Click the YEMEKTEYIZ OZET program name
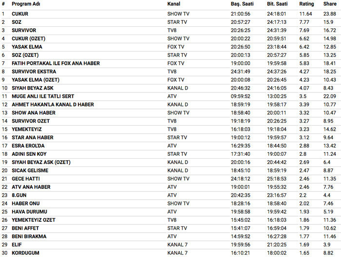 [x=34, y=220]
